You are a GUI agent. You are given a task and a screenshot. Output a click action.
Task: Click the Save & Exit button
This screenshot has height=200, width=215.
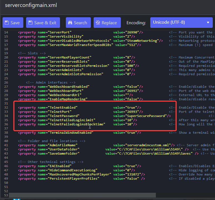click(x=43, y=23)
